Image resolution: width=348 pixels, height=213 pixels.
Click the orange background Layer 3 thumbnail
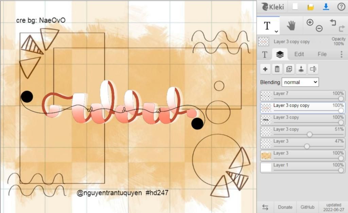266,156
